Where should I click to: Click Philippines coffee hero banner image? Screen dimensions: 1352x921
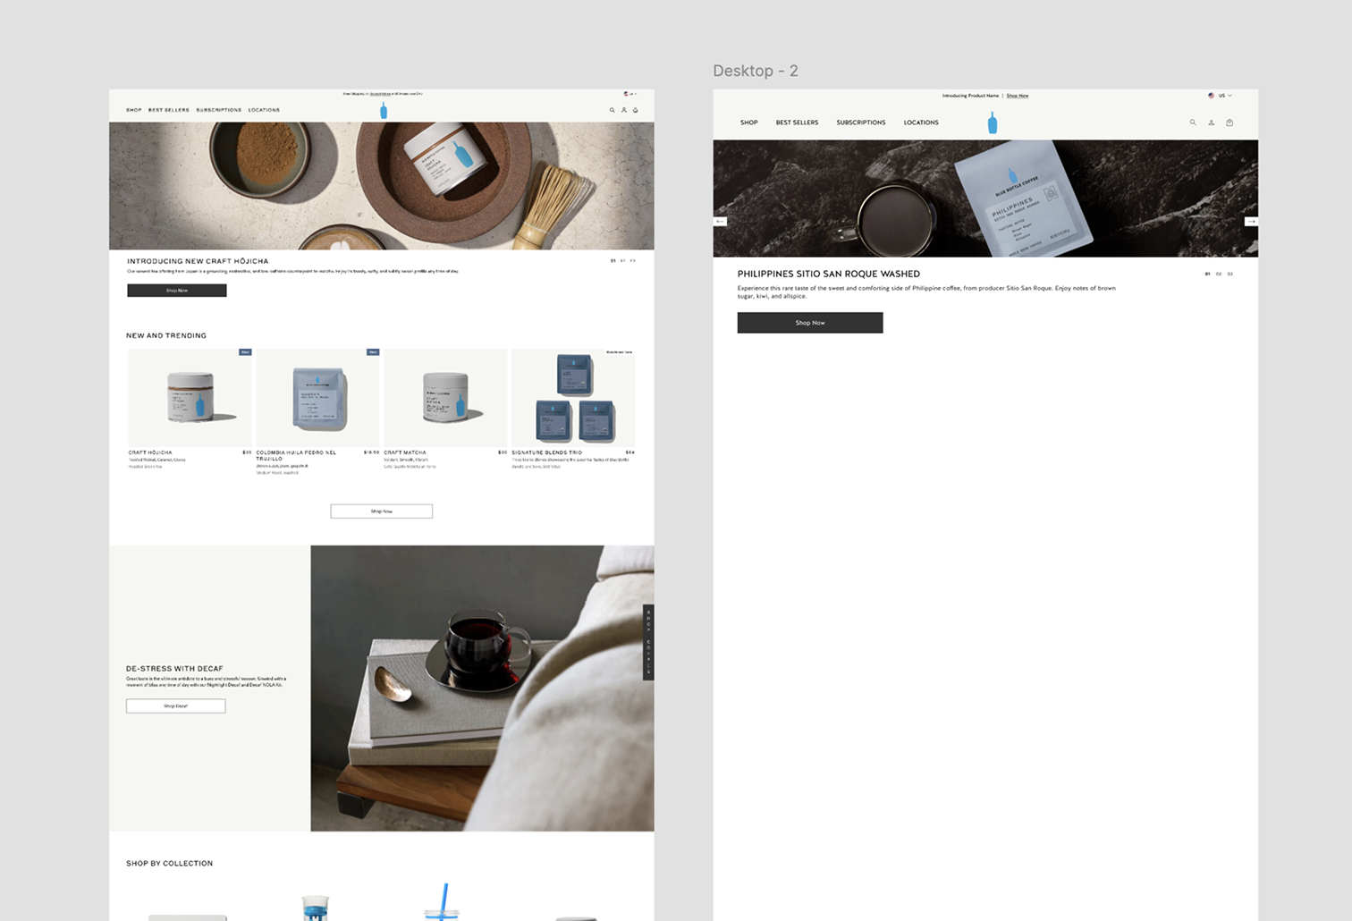985,199
